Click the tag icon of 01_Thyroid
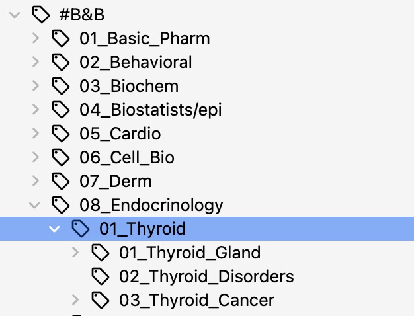Viewport: 414px width, 316px height. point(81,229)
